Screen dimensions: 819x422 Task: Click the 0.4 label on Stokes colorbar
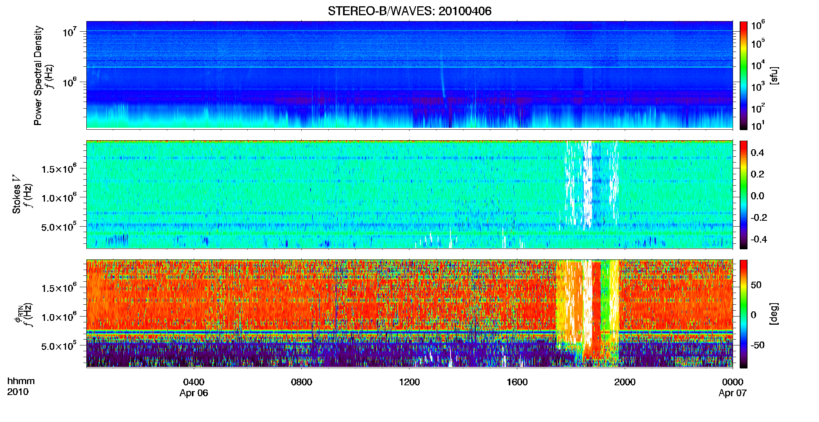click(x=757, y=153)
